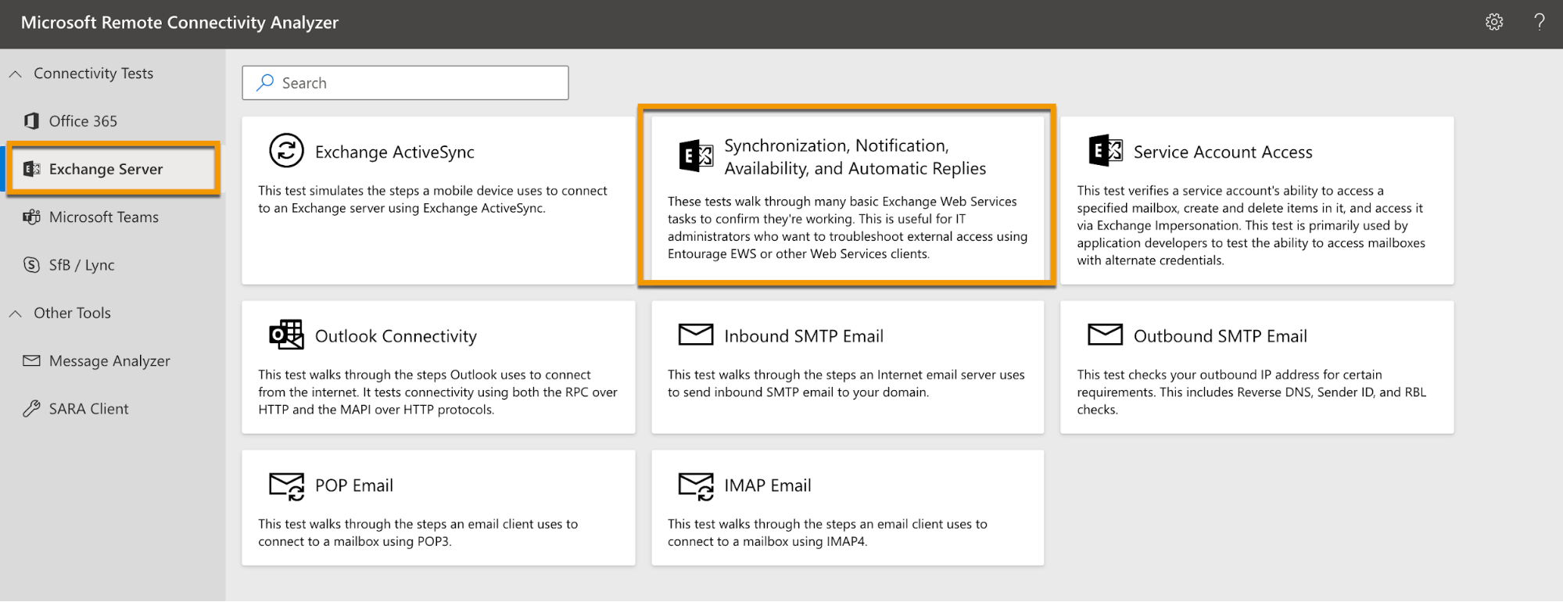
Task: Click the Connectivity Tests heading text
Action: coord(94,73)
